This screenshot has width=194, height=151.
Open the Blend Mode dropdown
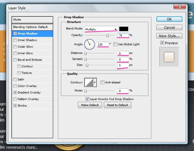pyautogui.click(x=101, y=29)
